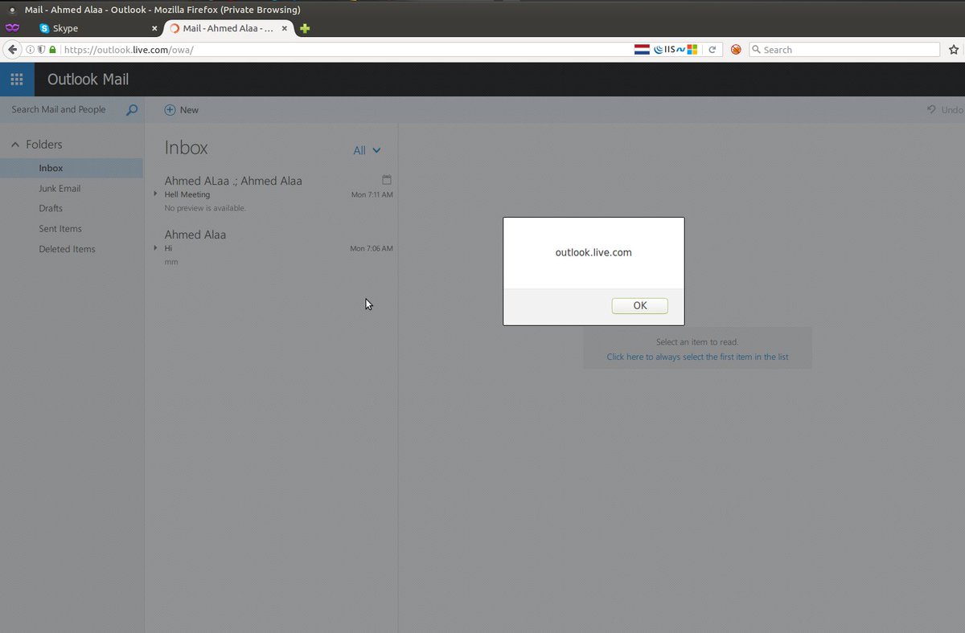Open a new browser tab
Viewport: 965px width, 633px height.
[305, 28]
